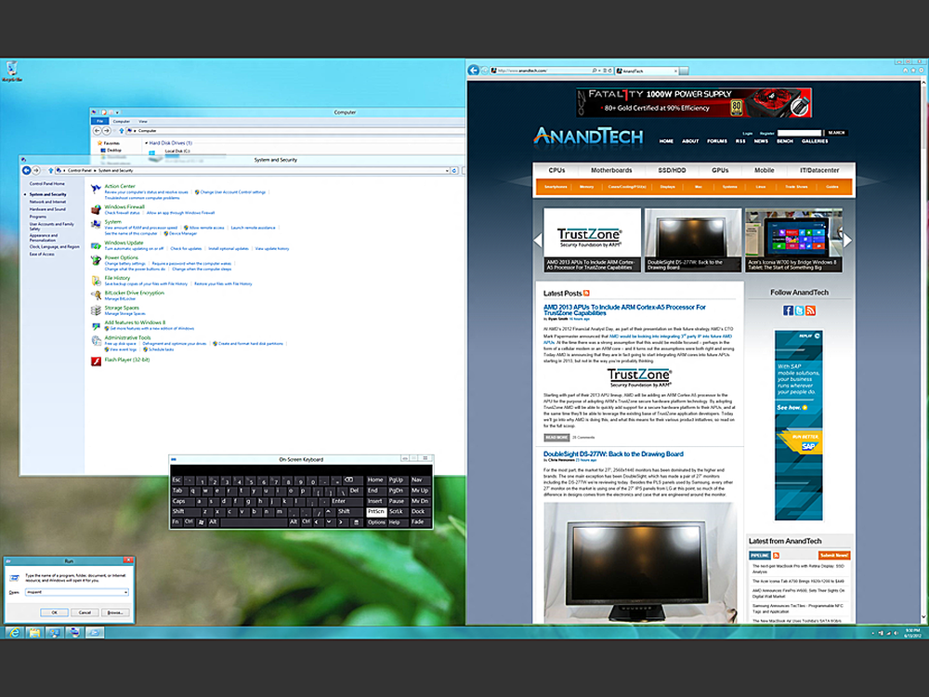Image resolution: width=929 pixels, height=697 pixels.
Task: Open the Facebook icon under Follow AnandTech
Action: [x=788, y=310]
